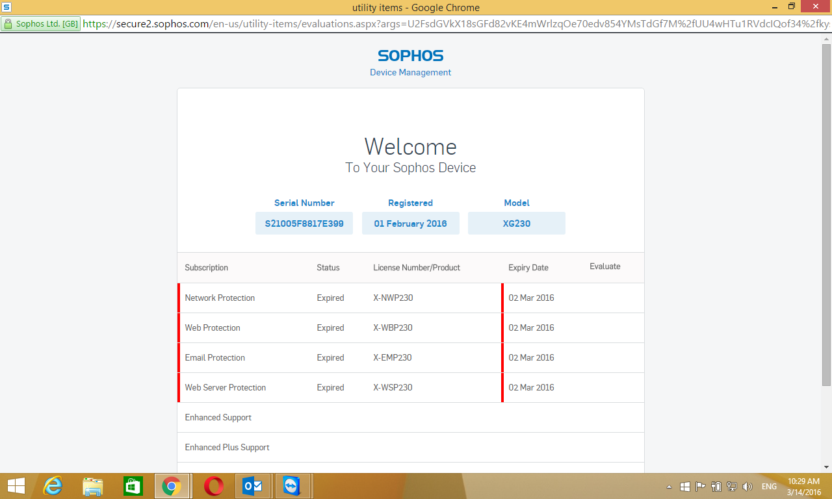Screen dimensions: 832x499
Task: Open File Explorer from the taskbar
Action: click(x=93, y=486)
